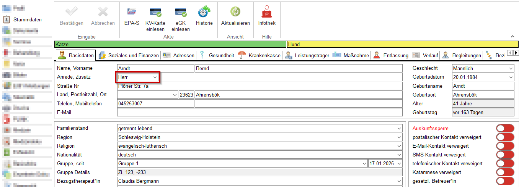Click eGK einlesen card icon
This screenshot has height=187, width=519.
(x=180, y=13)
